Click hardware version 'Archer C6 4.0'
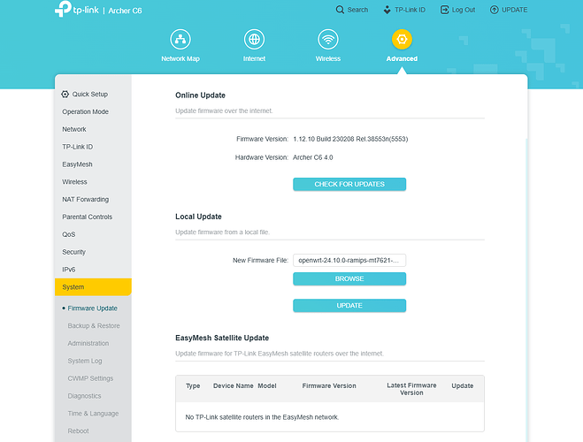 [x=312, y=157]
